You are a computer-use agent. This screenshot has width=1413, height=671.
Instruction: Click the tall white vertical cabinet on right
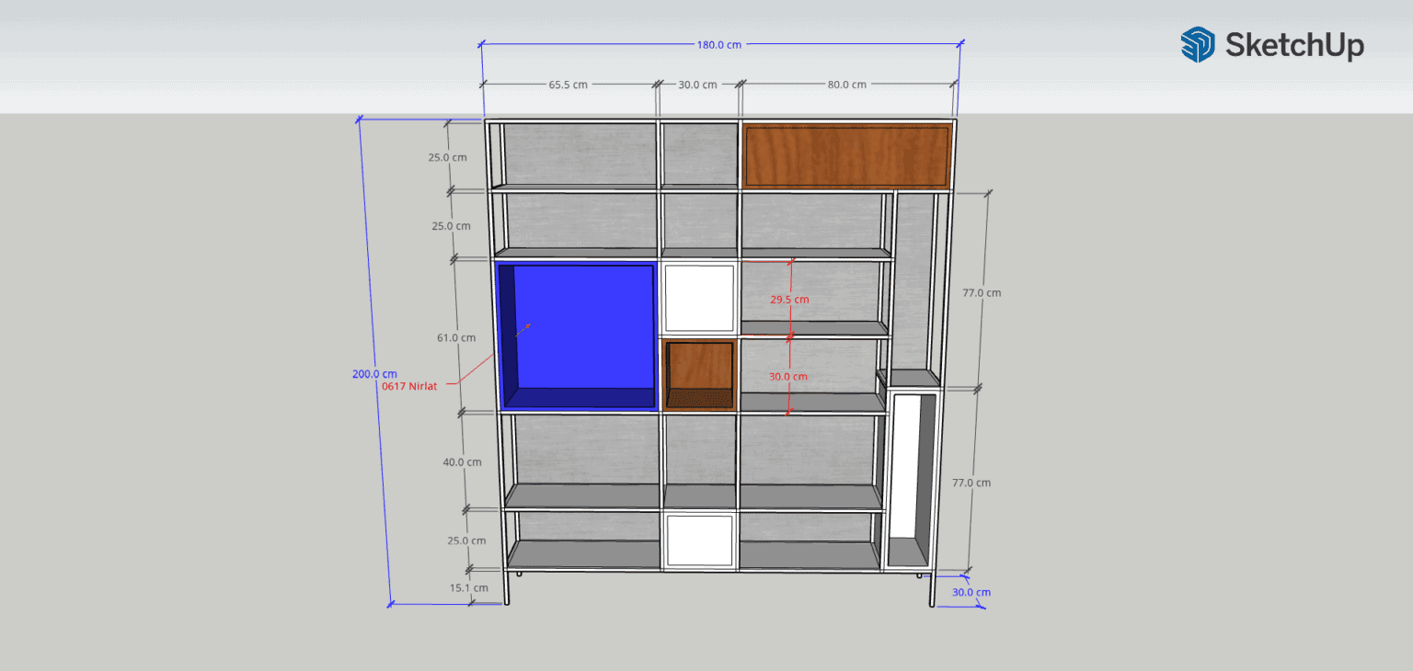(912, 478)
